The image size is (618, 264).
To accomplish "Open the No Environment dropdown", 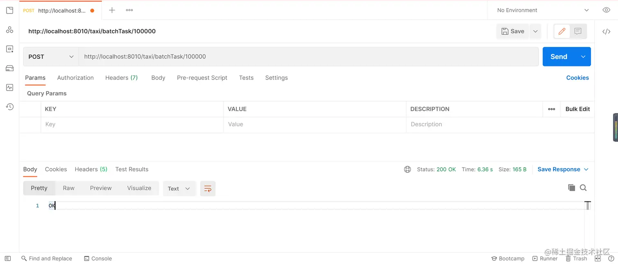I will point(543,10).
